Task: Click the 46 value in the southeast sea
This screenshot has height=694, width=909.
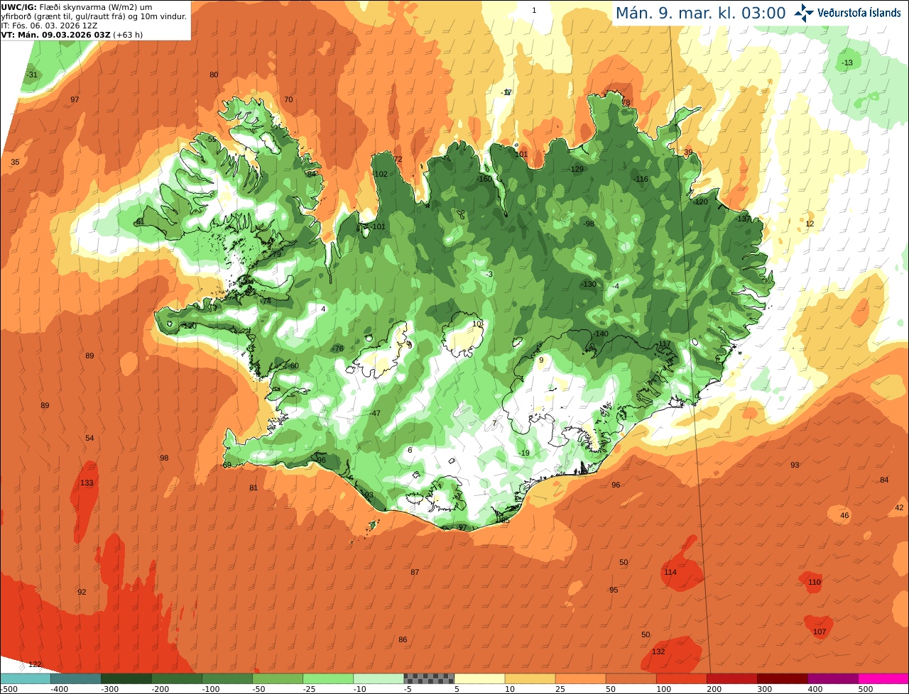Action: pyautogui.click(x=844, y=515)
